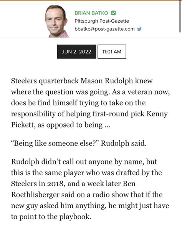
Task: Click the page scrollbar on right edge
Action: click(180, 17)
